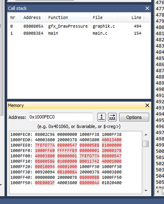Click red memory value 00E0003F
Screen dimensions: 164x204
(x=45, y=183)
